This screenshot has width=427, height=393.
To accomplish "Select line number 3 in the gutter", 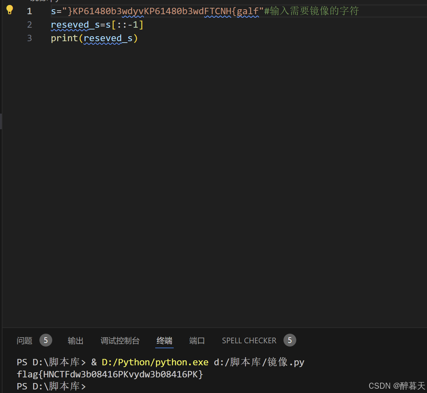I will [29, 38].
